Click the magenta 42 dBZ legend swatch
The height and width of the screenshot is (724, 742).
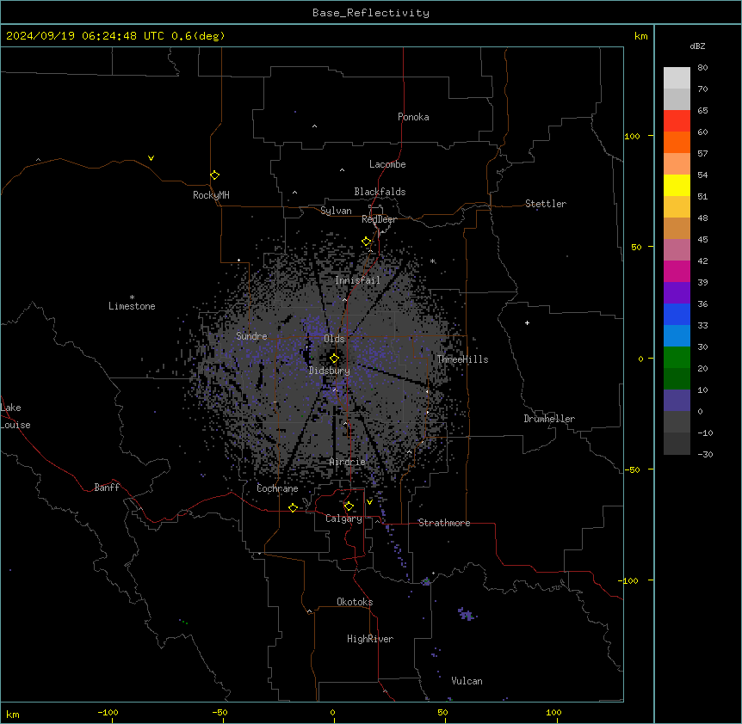click(677, 271)
